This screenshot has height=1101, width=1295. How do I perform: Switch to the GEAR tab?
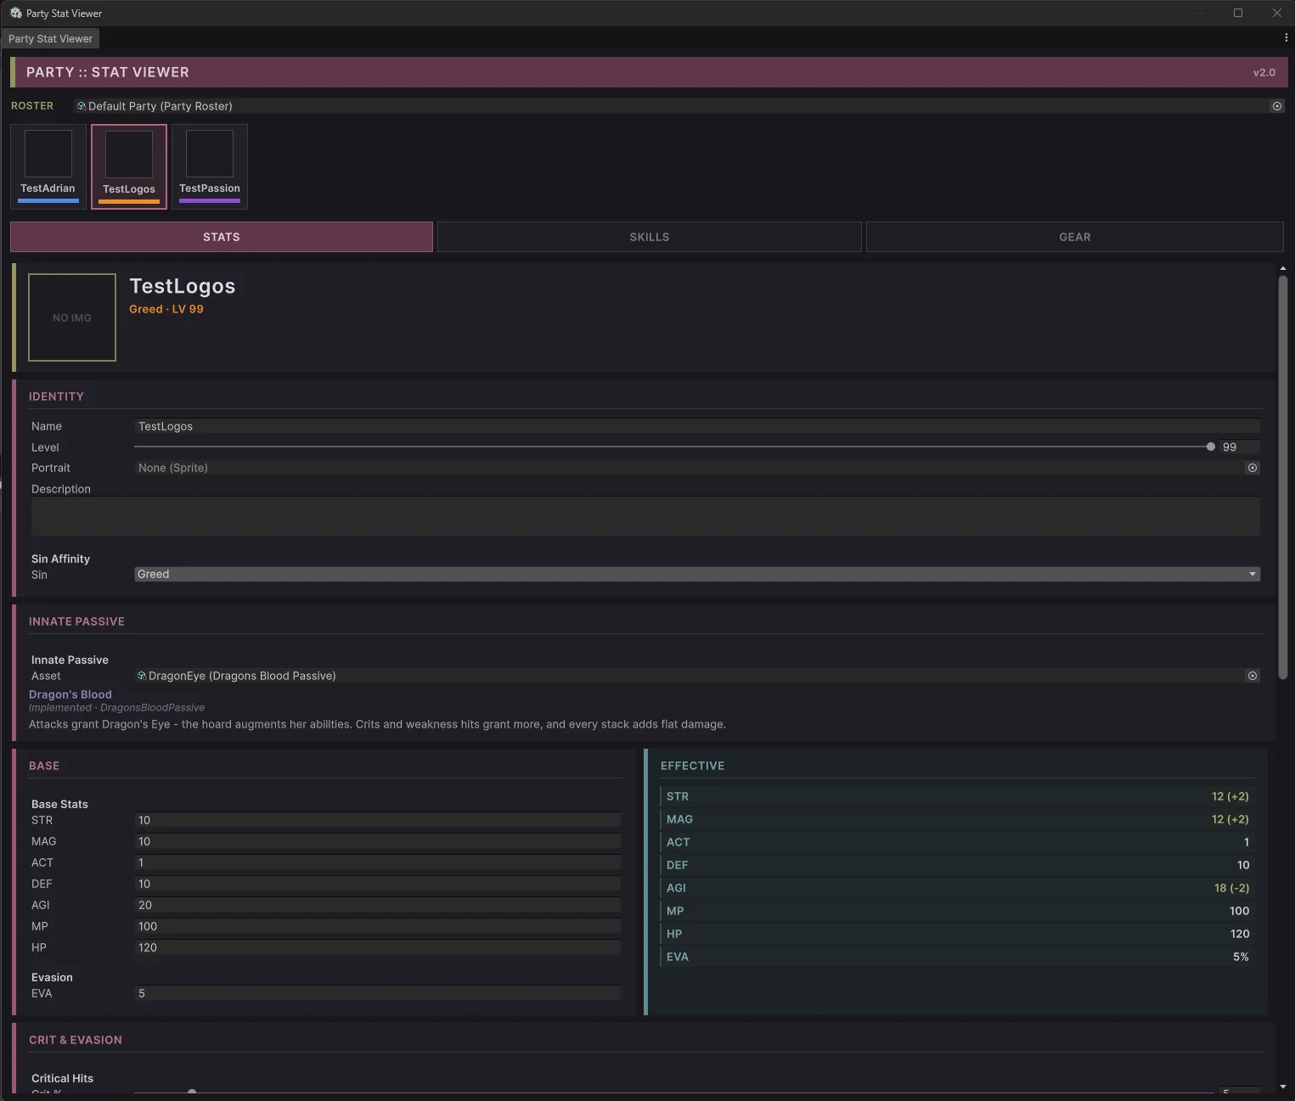click(1075, 237)
